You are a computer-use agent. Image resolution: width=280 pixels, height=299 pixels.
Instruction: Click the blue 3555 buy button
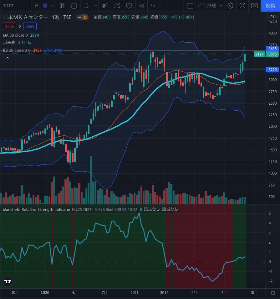[30, 26]
